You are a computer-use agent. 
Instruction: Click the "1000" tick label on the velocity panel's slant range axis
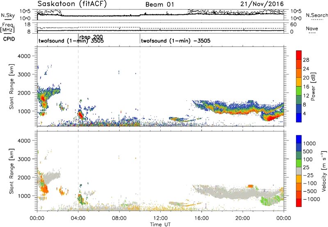coord(24,195)
